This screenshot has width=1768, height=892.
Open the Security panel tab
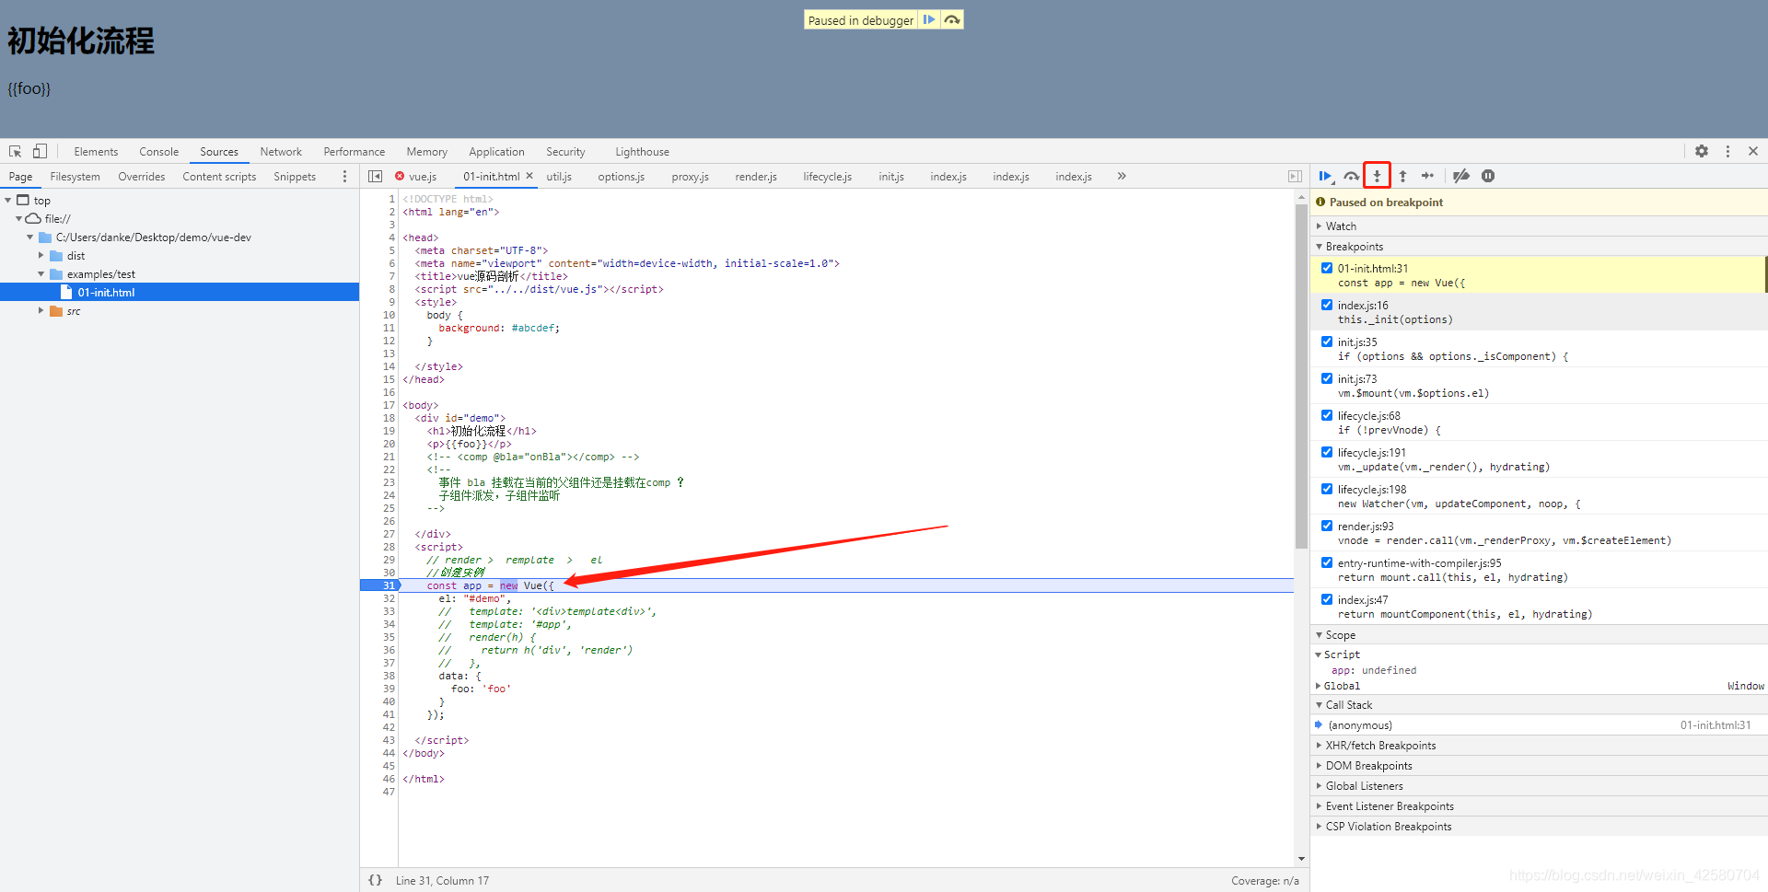pos(565,152)
